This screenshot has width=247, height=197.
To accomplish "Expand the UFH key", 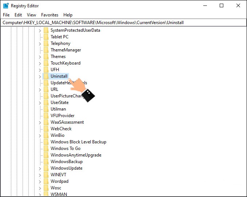I will [40, 70].
